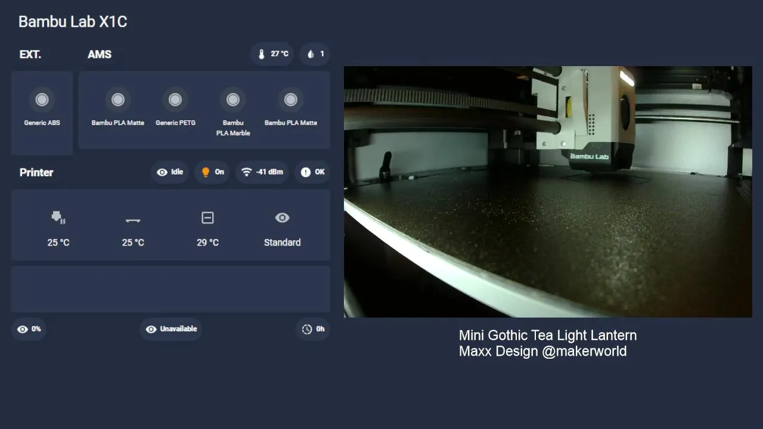Screen dimensions: 763x429
Task: Click the chamber temperature icon
Action: click(x=207, y=218)
